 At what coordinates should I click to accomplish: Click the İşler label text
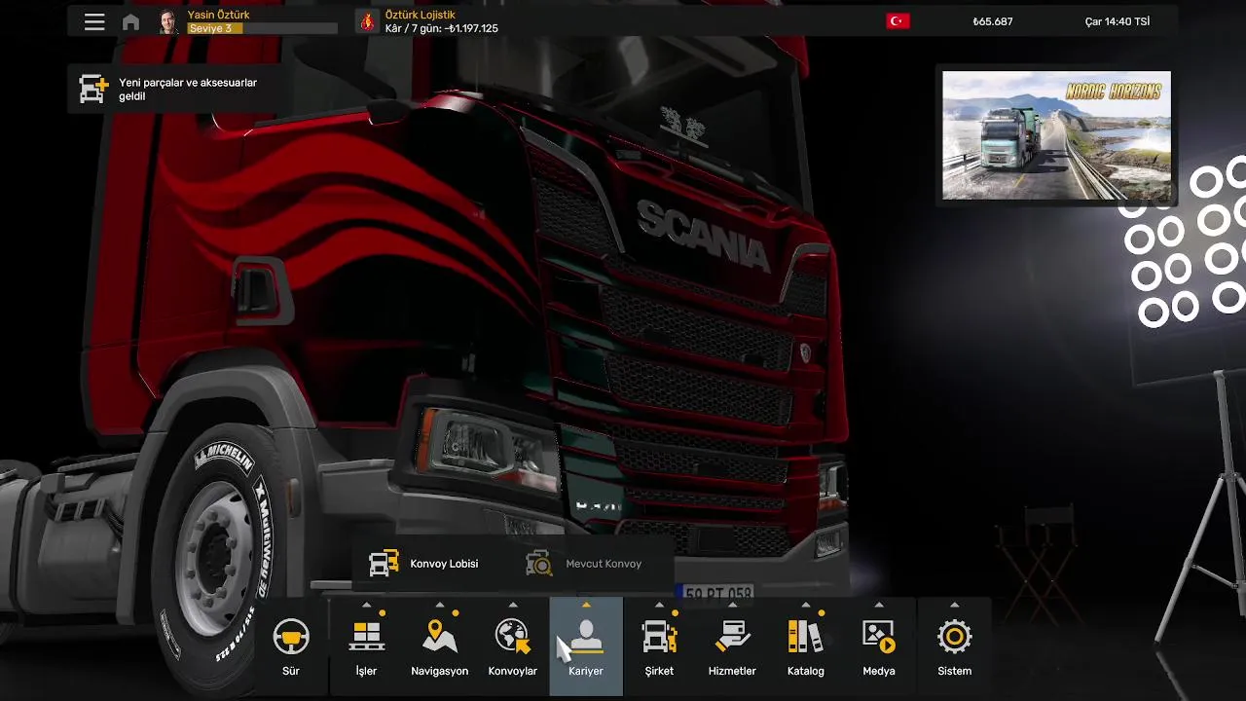[366, 671]
